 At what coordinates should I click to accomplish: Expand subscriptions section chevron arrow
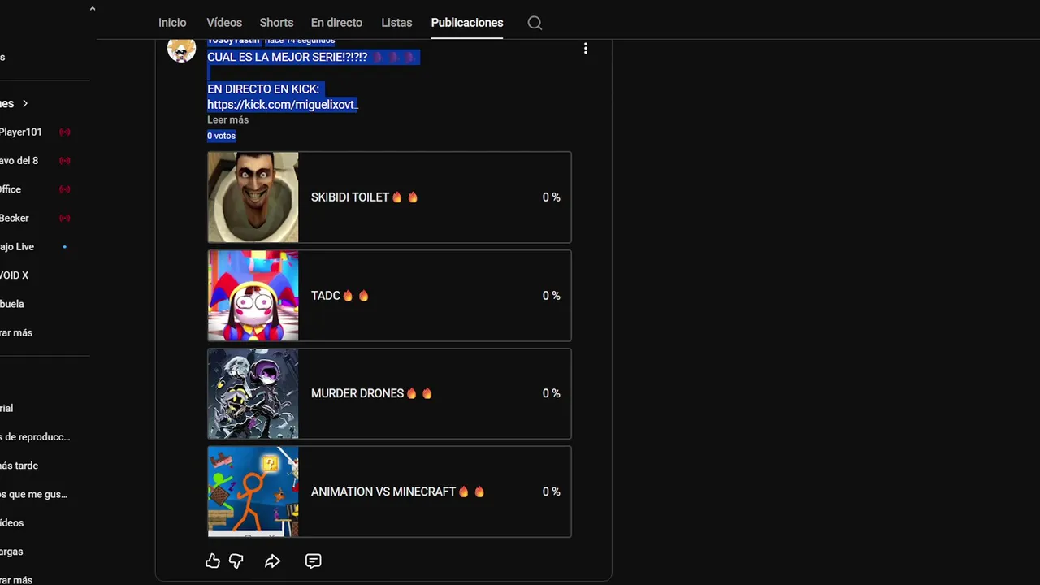(25, 103)
